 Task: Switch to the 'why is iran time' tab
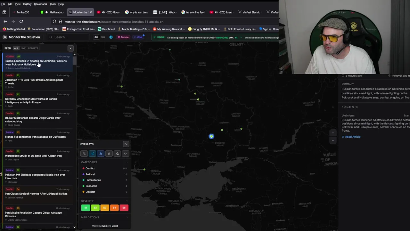point(136,12)
